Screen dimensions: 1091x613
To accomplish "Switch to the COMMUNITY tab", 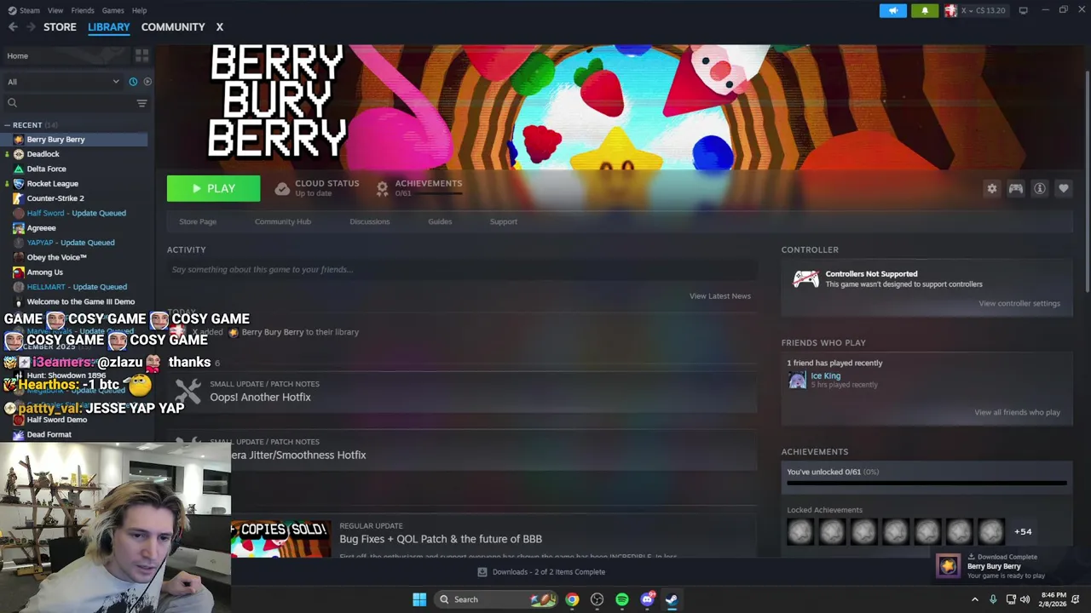I will (x=173, y=27).
